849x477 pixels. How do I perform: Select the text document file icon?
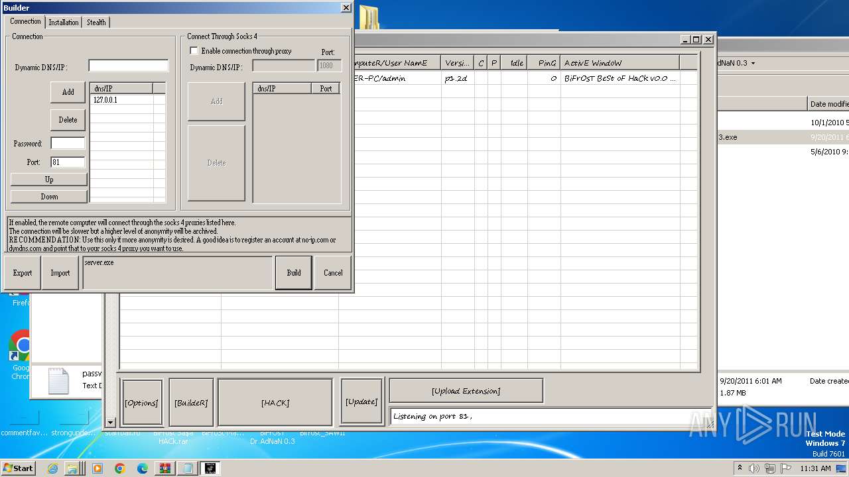click(x=58, y=381)
